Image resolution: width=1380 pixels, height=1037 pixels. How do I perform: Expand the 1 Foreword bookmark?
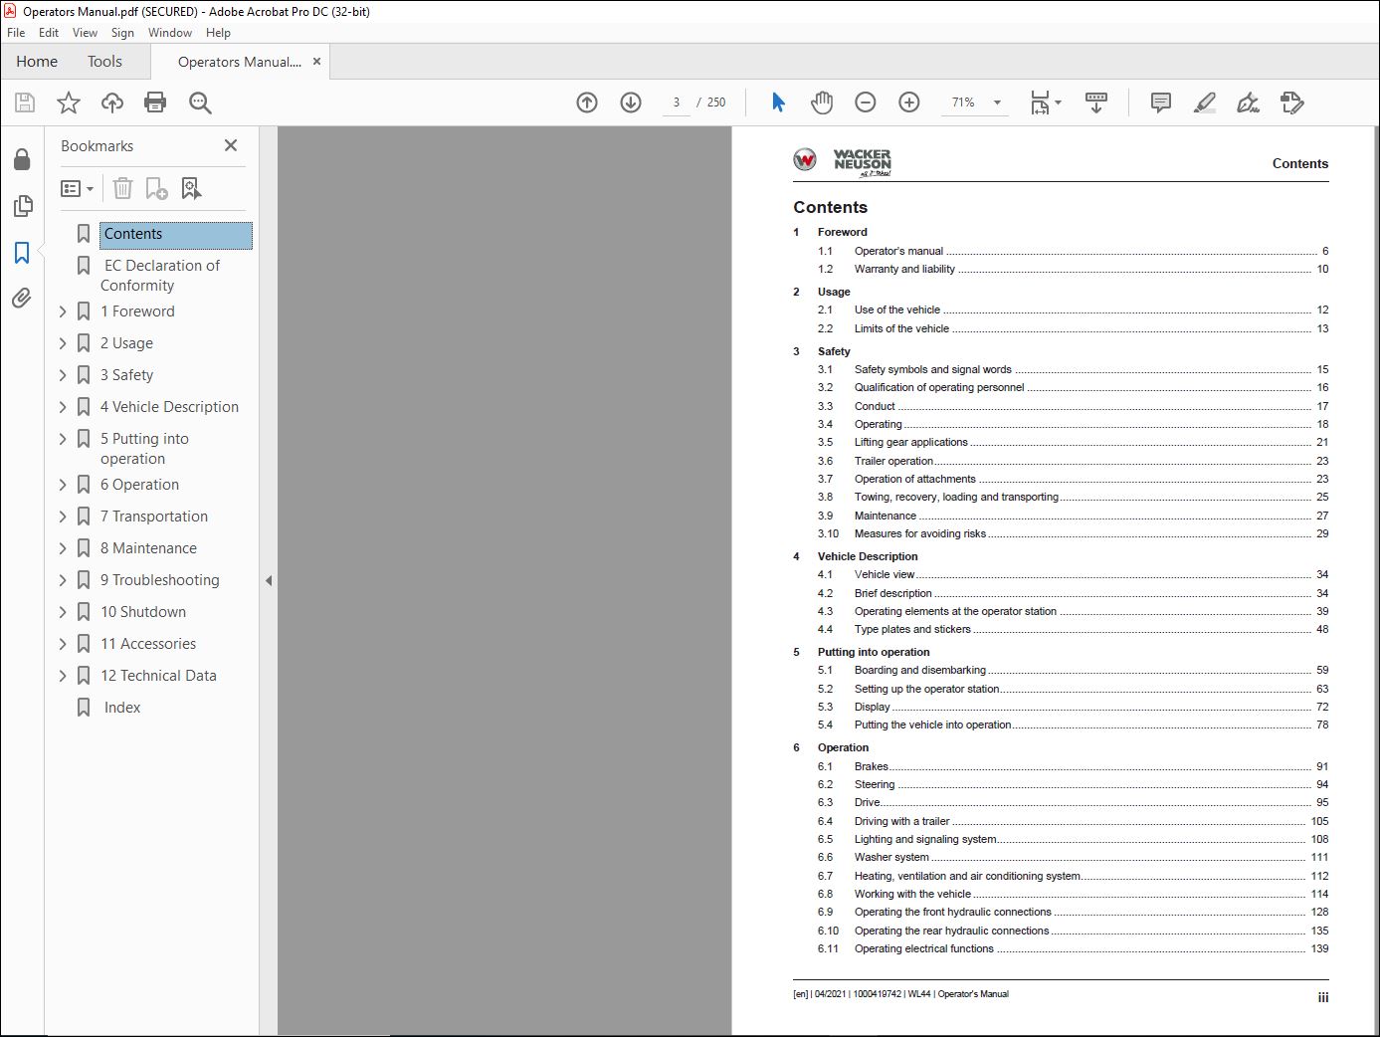(x=63, y=311)
